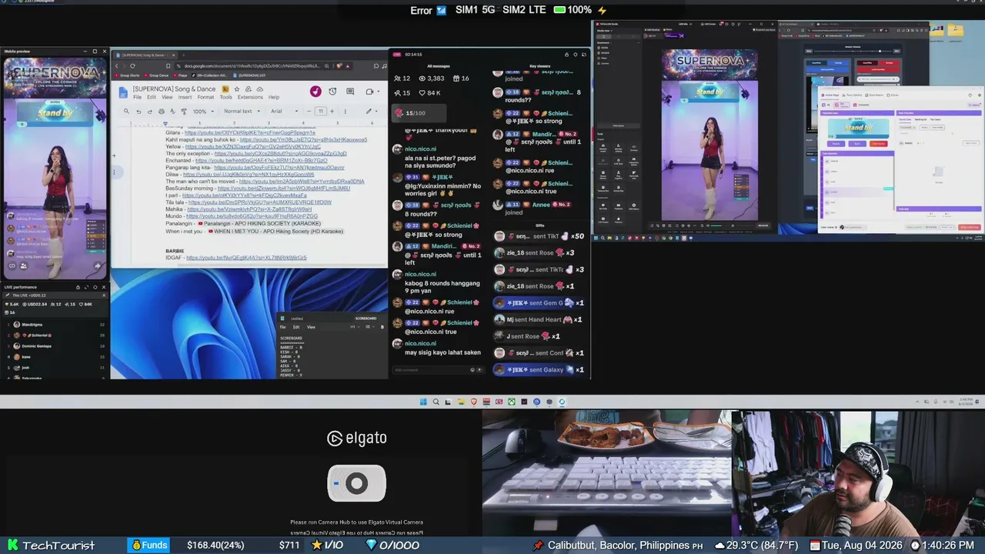Click the round profile avatar in Docs header

(316, 92)
